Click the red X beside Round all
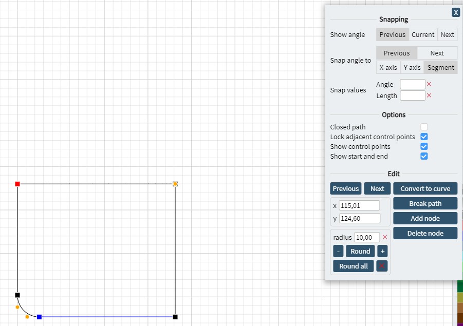Screen dimensions: 463x326 tap(381, 266)
